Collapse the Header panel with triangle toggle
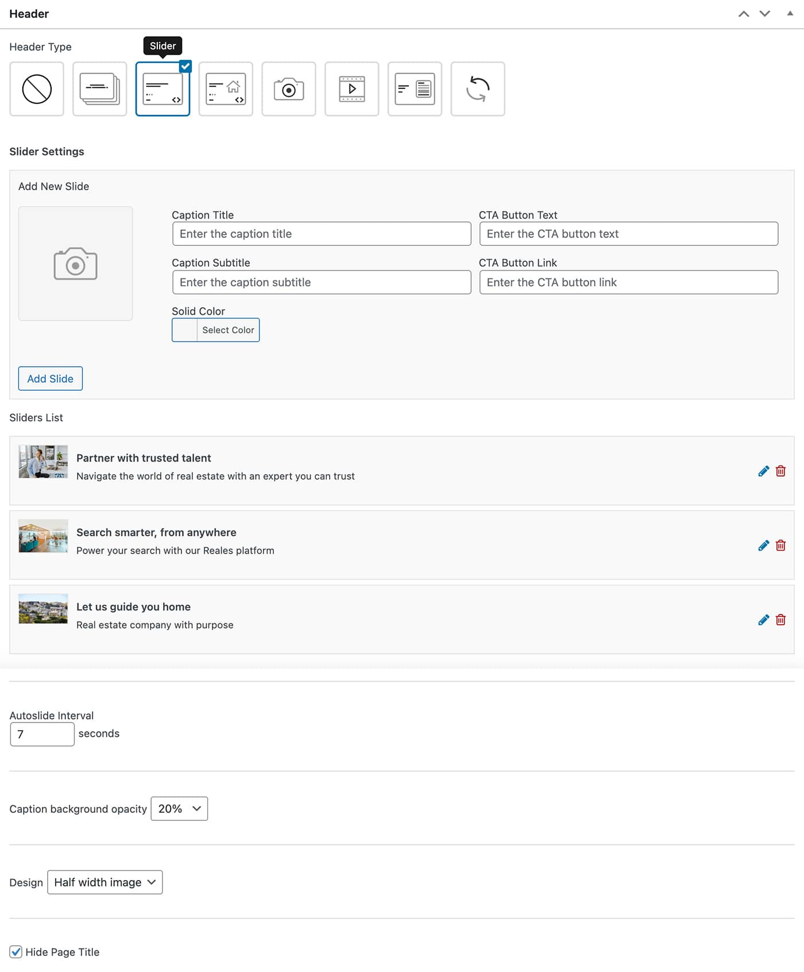This screenshot has height=972, width=804. (790, 14)
